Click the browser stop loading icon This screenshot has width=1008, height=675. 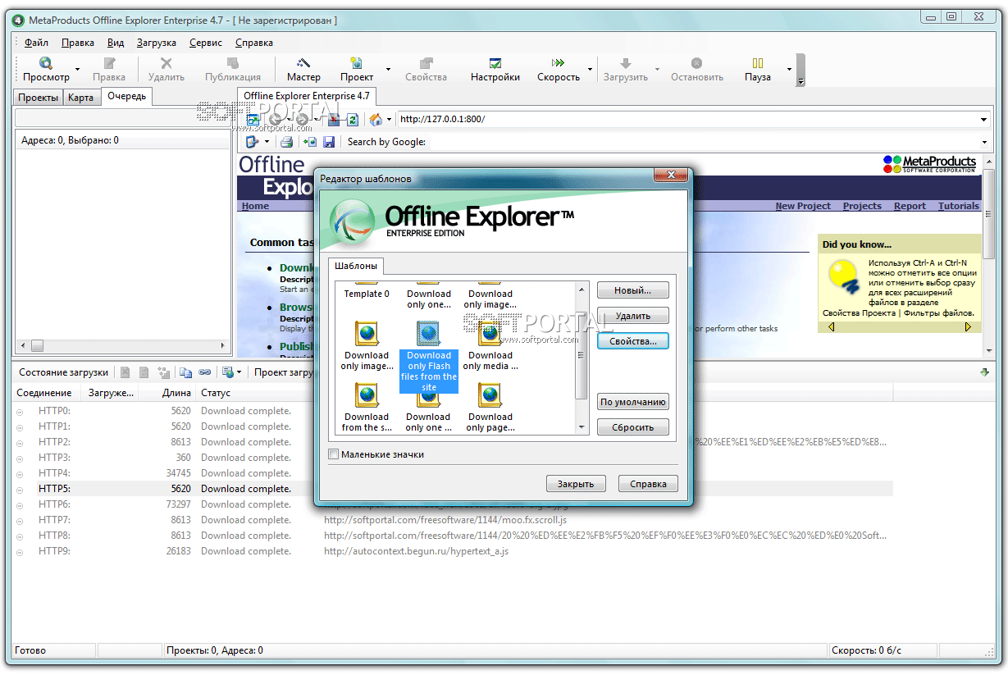coord(334,120)
